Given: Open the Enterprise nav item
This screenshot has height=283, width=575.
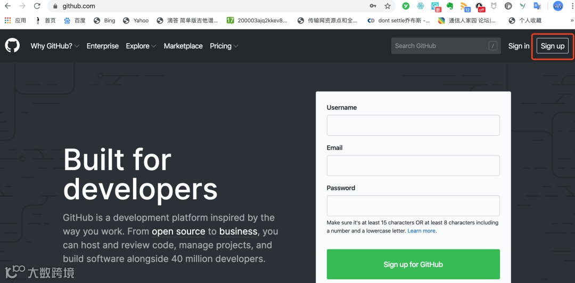Looking at the screenshot, I should click(x=103, y=46).
